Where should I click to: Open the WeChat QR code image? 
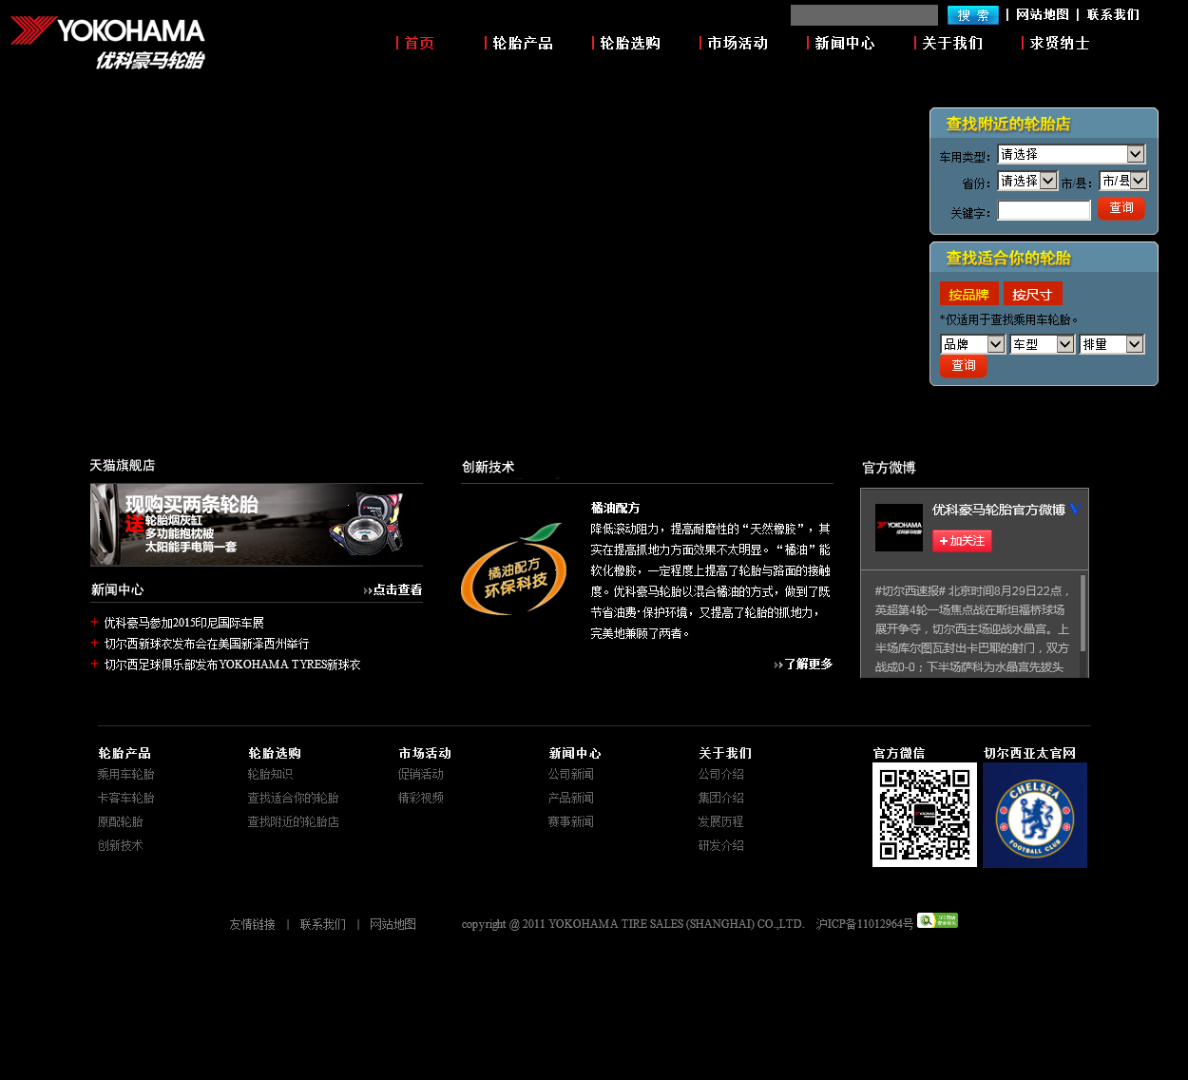(925, 815)
